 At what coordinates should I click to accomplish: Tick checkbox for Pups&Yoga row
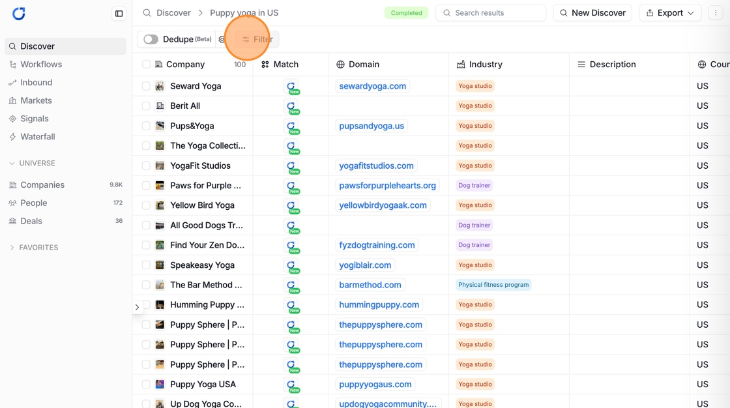pos(146,126)
